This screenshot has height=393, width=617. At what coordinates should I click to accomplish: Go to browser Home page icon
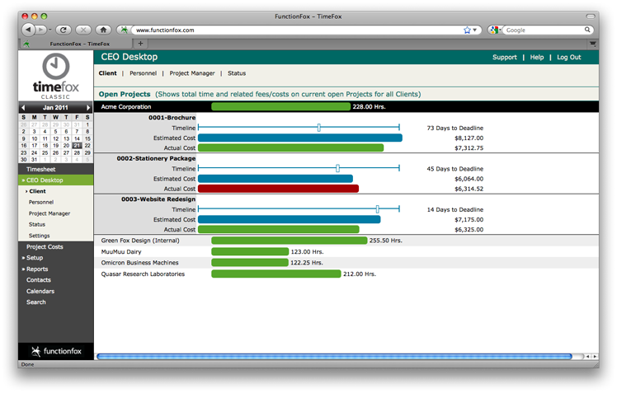103,30
